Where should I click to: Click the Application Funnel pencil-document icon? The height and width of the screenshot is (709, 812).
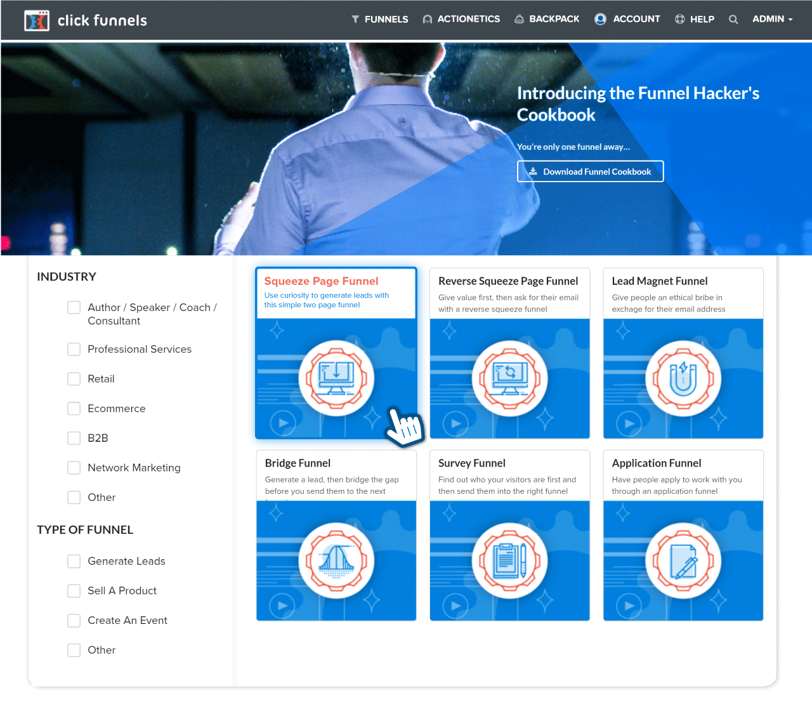pyautogui.click(x=683, y=561)
